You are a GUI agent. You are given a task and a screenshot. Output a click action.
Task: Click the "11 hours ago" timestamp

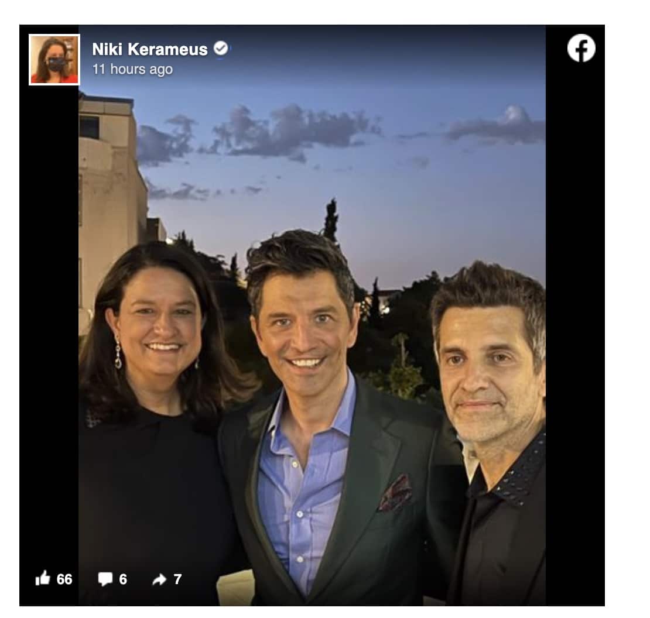tap(132, 69)
